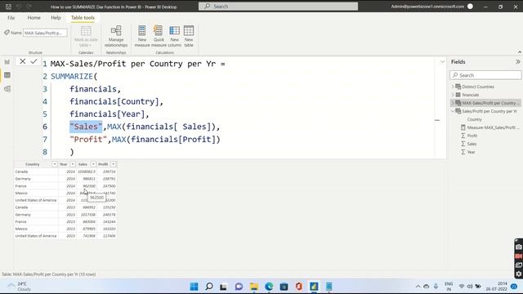Open Windows taskbar search

pos(209,287)
